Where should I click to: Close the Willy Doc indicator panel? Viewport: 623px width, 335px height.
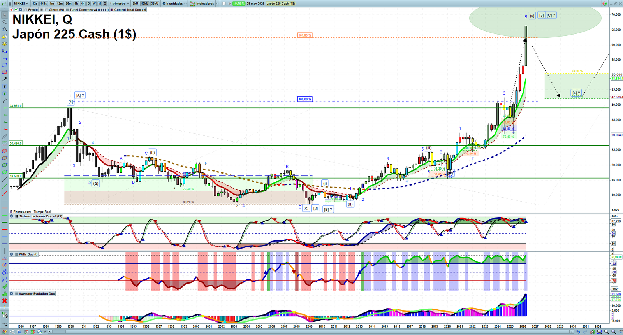pyautogui.click(x=11, y=254)
